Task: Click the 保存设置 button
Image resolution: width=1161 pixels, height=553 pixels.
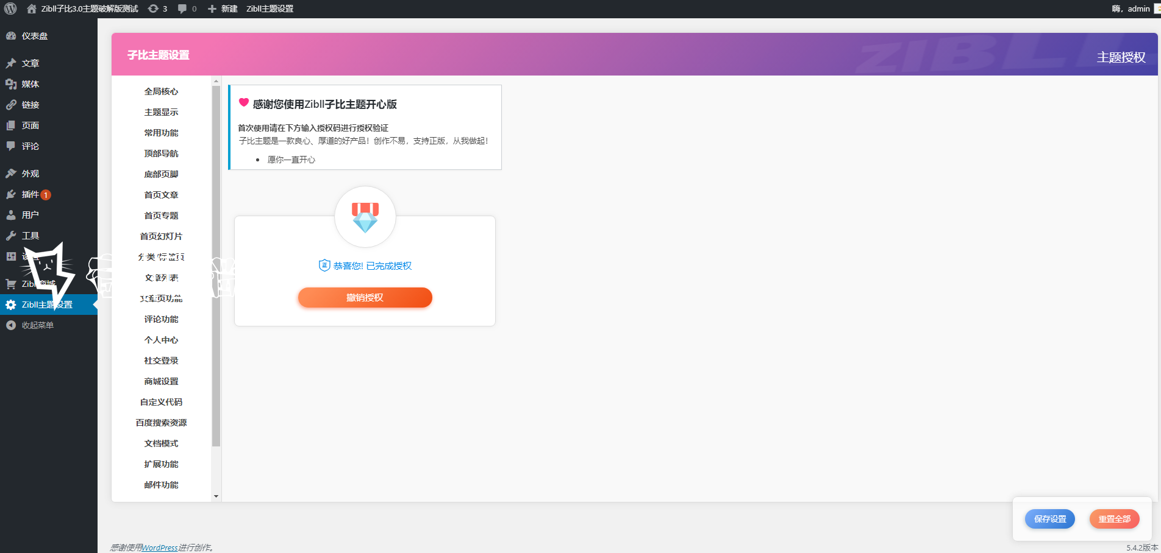Action: (1050, 519)
